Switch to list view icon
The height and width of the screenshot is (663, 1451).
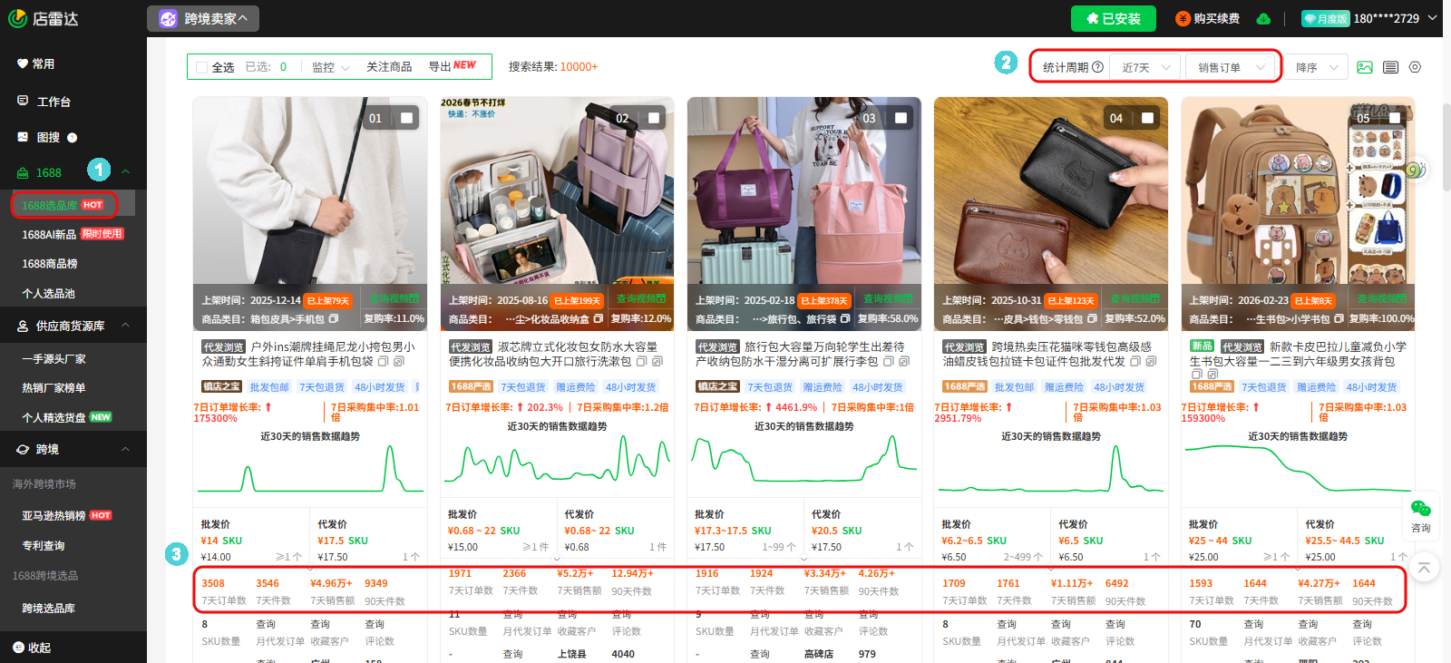(x=1390, y=67)
